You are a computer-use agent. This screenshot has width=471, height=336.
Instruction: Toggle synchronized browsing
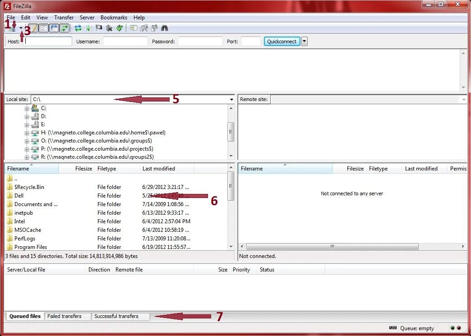(154, 28)
